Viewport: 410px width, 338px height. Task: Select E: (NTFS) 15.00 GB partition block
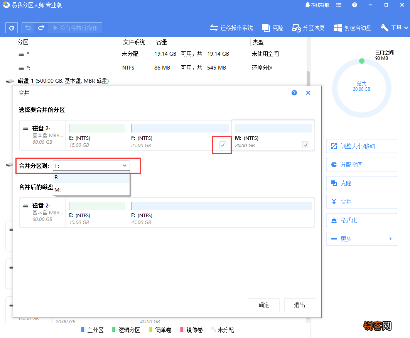point(97,136)
